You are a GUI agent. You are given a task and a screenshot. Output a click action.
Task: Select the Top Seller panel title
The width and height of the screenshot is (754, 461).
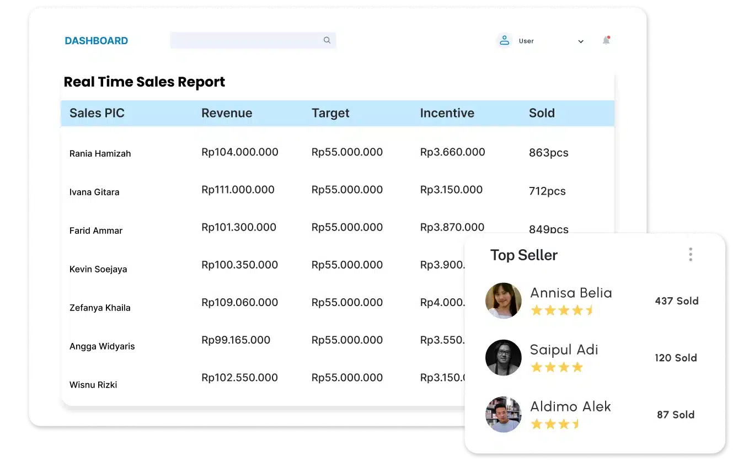[523, 255]
